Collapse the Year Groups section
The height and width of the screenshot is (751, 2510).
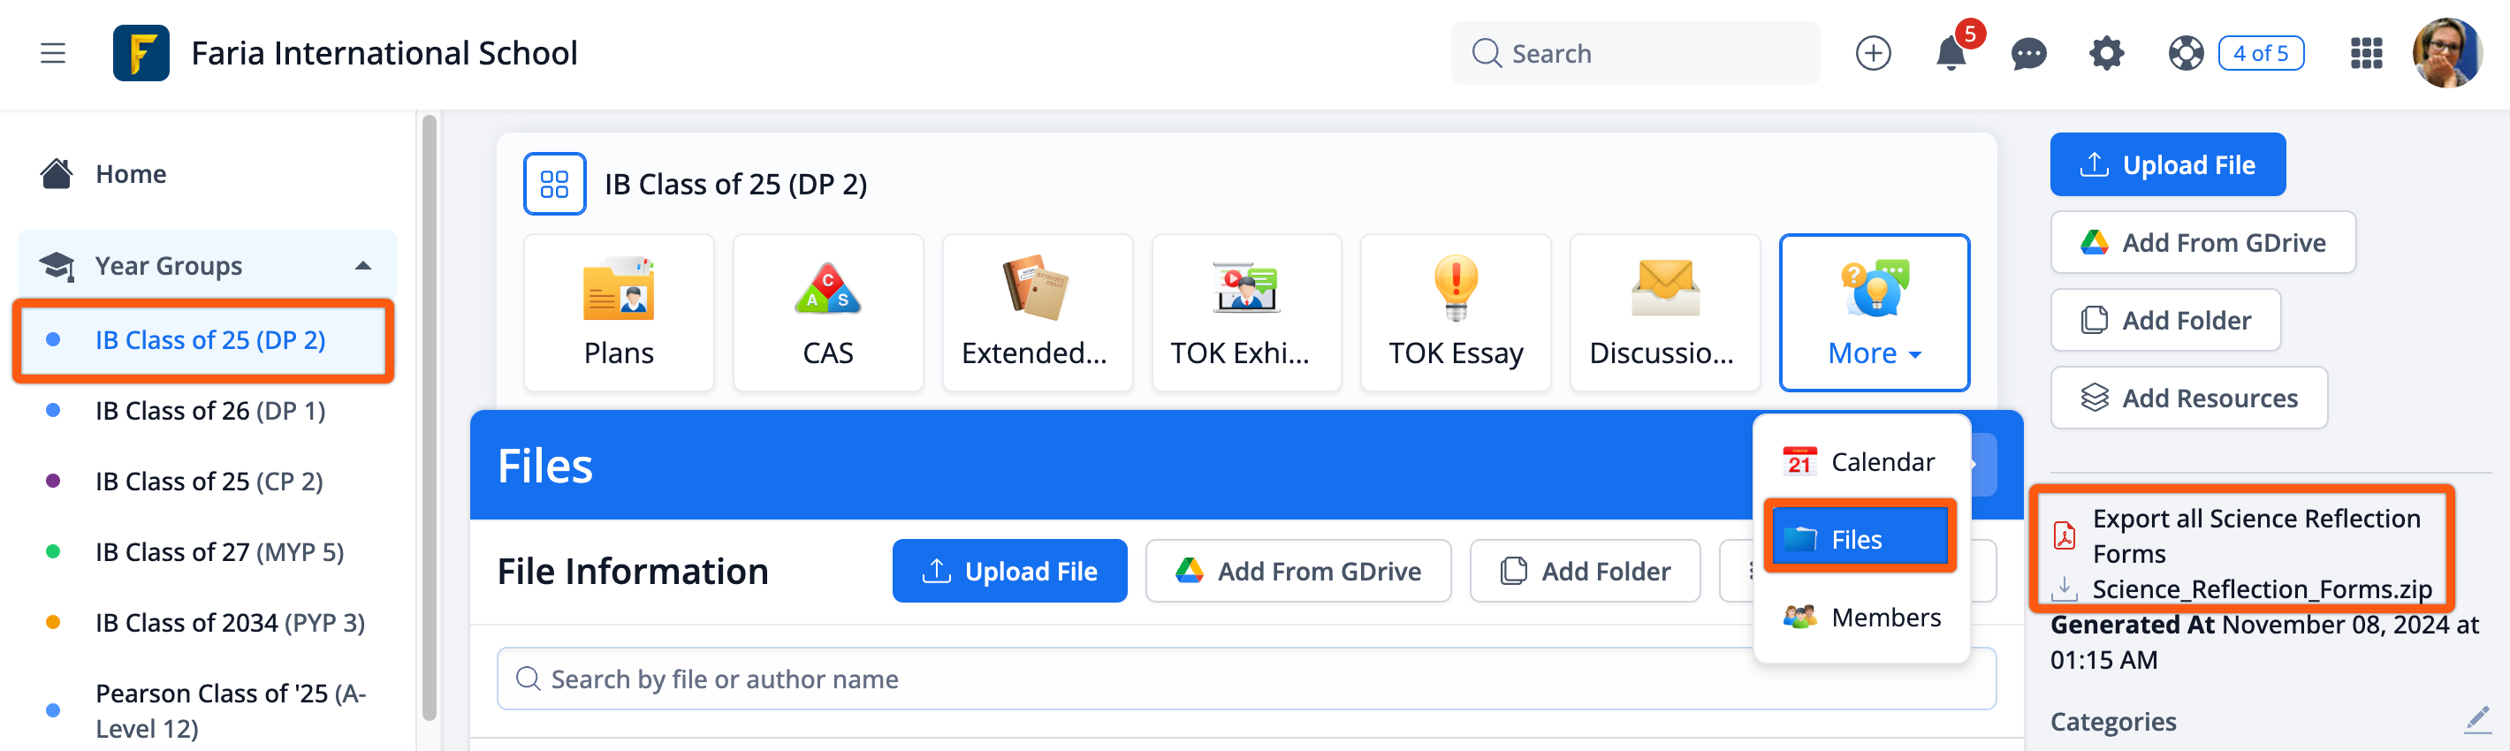(362, 266)
